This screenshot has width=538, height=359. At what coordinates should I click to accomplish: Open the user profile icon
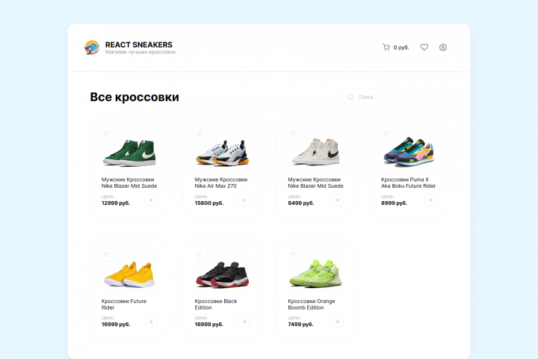click(x=443, y=47)
